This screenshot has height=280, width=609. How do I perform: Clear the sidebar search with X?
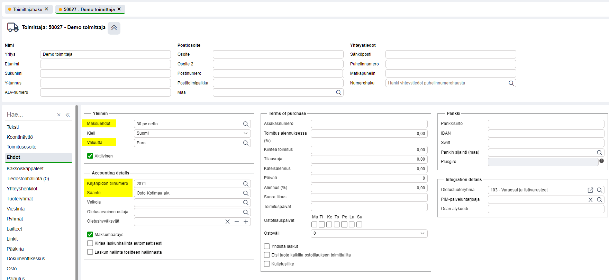(59, 115)
